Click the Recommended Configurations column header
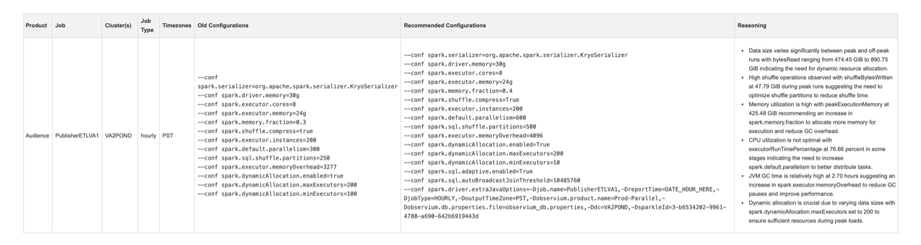Viewport: 921px width, 245px height. click(445, 26)
